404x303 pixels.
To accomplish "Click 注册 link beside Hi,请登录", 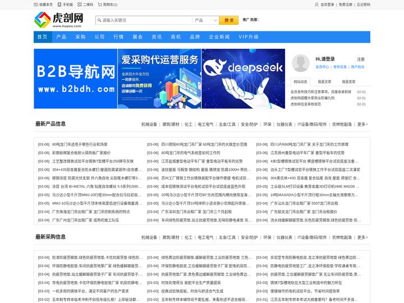I will pos(361,59).
